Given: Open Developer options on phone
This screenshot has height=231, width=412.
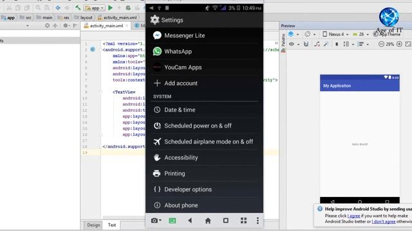Looking at the screenshot, I should [204, 189].
